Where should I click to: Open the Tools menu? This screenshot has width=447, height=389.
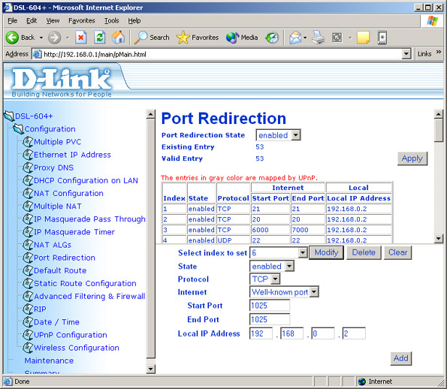tap(111, 21)
